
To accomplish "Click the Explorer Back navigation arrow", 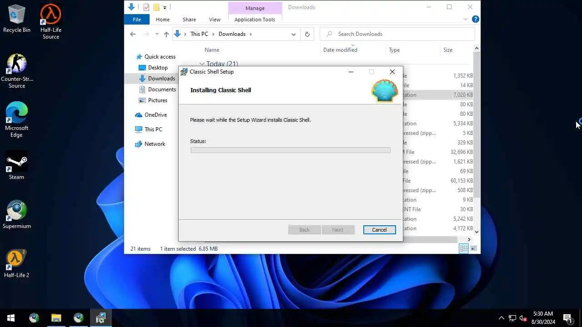I will 133,34.
